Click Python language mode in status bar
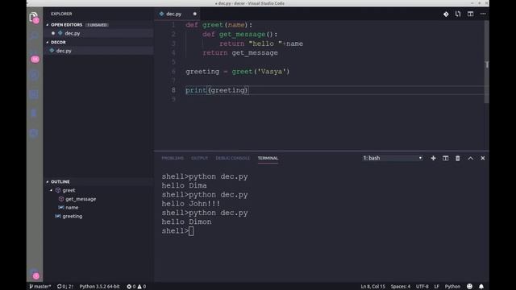The height and width of the screenshot is (290, 516). click(x=452, y=287)
